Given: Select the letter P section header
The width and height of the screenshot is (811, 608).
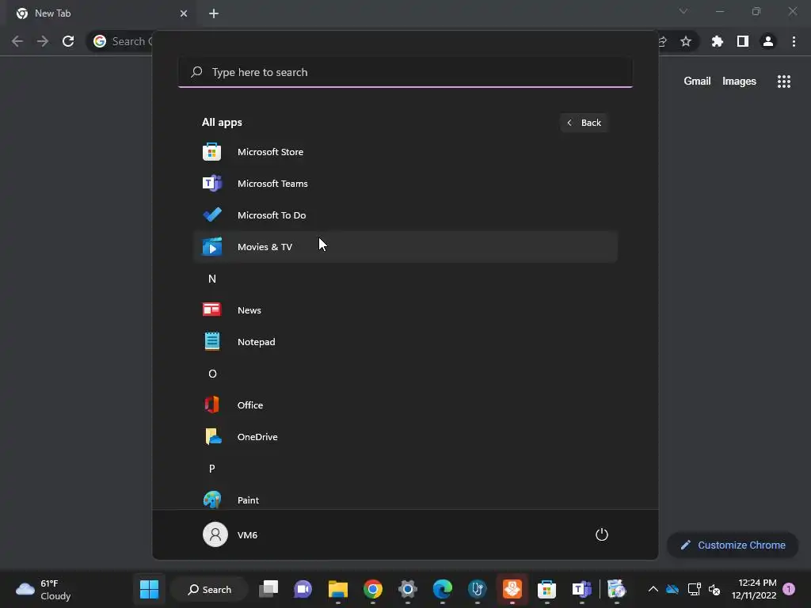Looking at the screenshot, I should [x=212, y=469].
